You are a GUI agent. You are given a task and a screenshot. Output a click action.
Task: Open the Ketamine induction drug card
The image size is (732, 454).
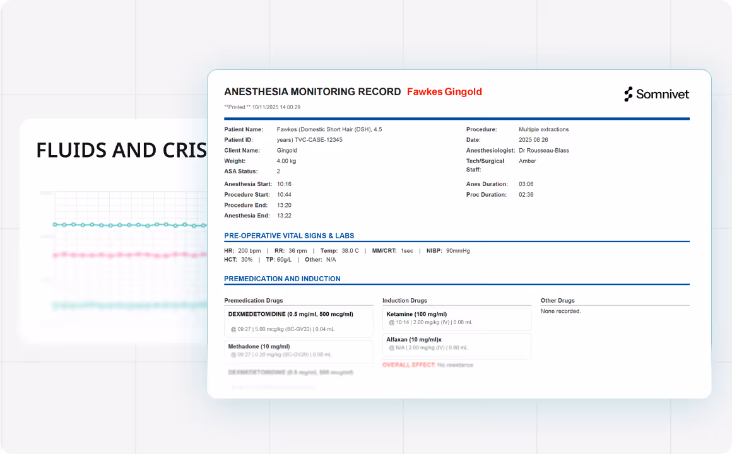click(457, 318)
